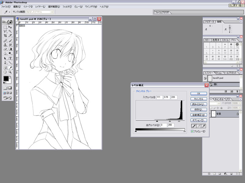Screen dimensions: 245x183
Task: Click the オプション options button
Action: point(198,120)
